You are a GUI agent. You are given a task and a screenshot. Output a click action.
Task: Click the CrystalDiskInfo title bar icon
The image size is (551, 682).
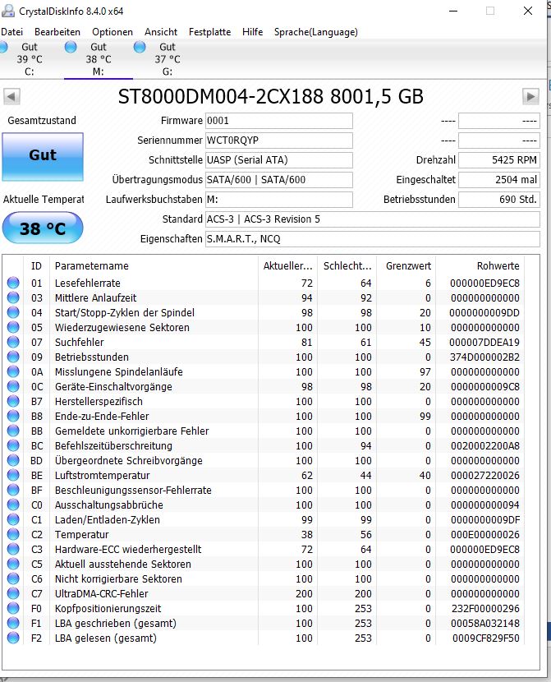tap(8, 11)
